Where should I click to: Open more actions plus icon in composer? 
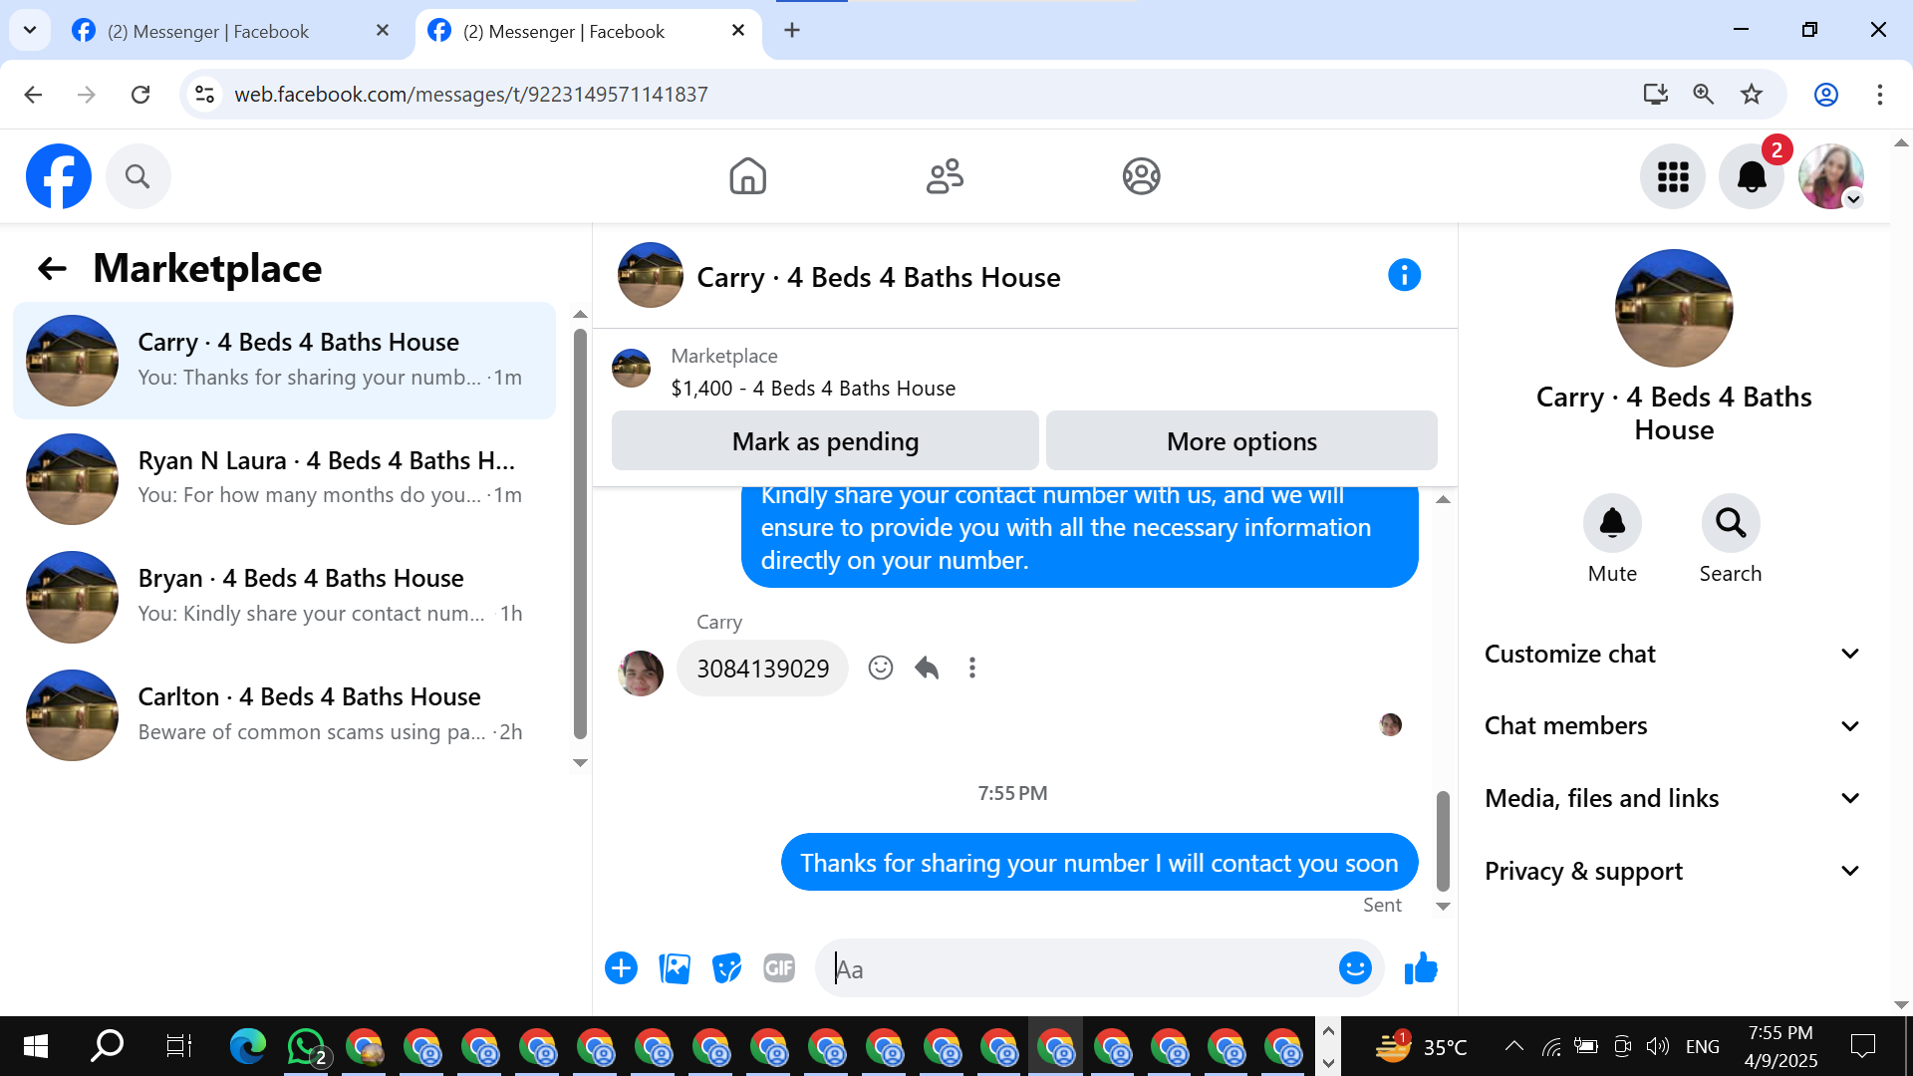pyautogui.click(x=621, y=968)
